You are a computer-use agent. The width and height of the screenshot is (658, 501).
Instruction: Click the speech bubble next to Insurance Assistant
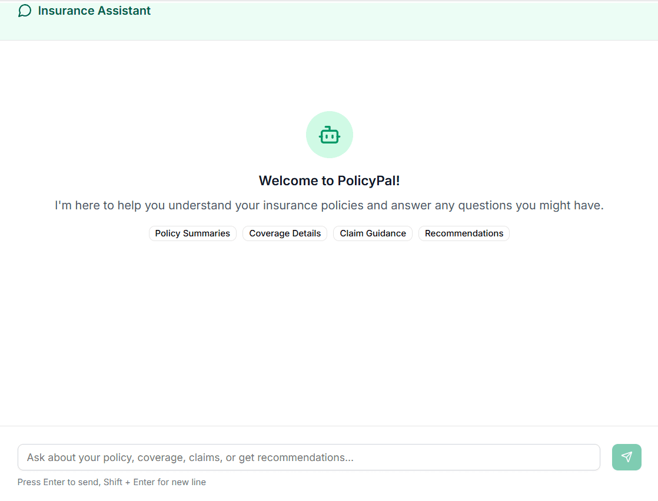pyautogui.click(x=24, y=11)
